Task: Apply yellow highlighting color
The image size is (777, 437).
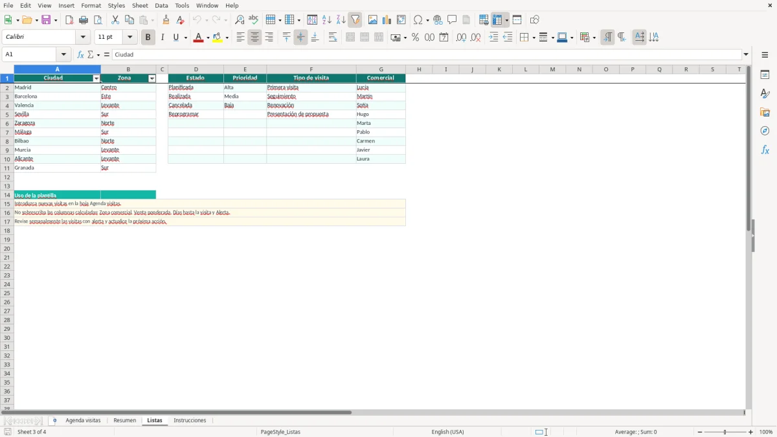Action: pyautogui.click(x=218, y=38)
